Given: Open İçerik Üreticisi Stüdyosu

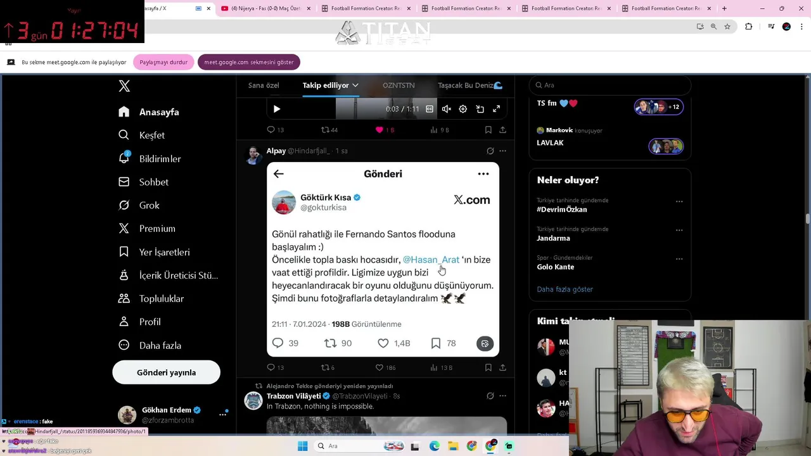Looking at the screenshot, I should point(169,275).
